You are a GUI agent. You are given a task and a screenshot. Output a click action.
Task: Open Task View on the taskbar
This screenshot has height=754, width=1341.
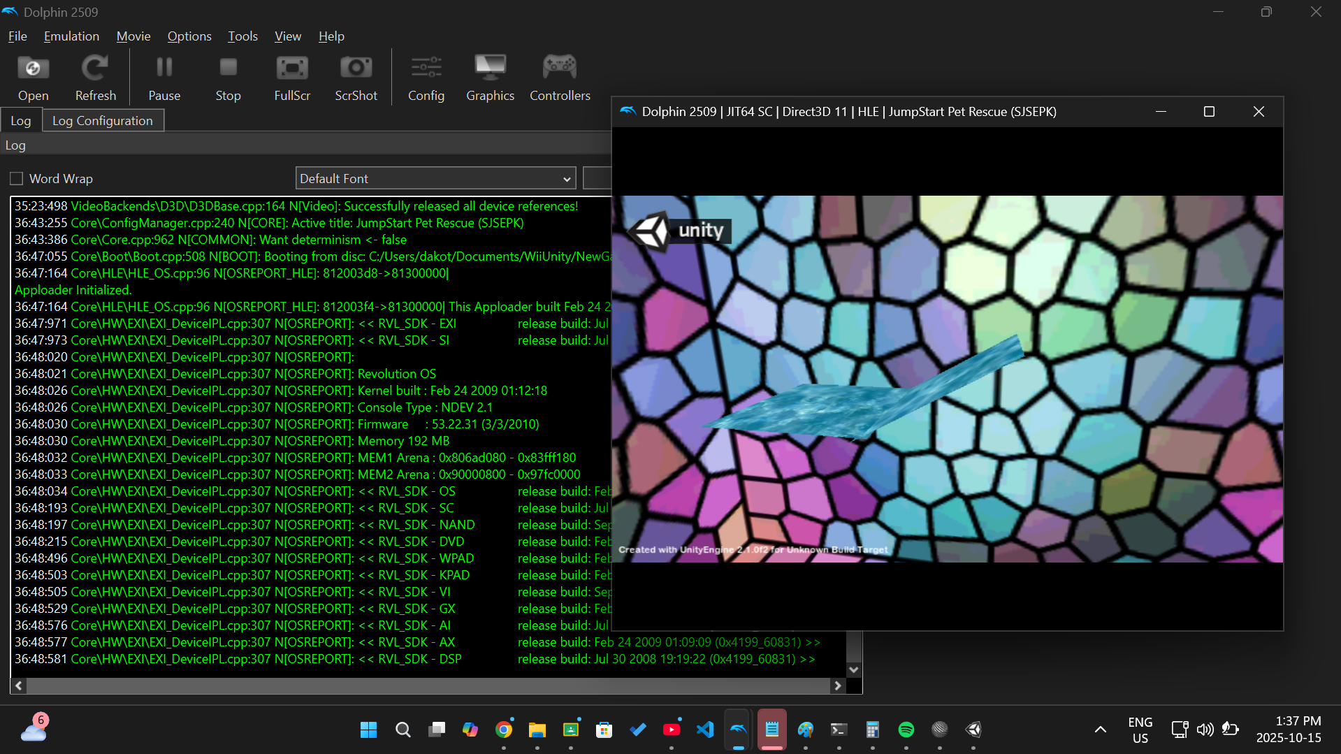437,730
